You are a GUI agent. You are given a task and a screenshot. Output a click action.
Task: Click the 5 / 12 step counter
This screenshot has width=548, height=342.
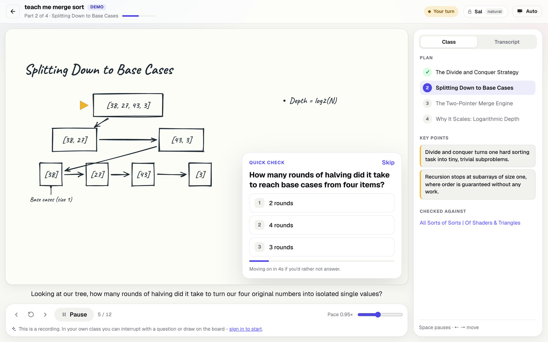click(x=104, y=315)
